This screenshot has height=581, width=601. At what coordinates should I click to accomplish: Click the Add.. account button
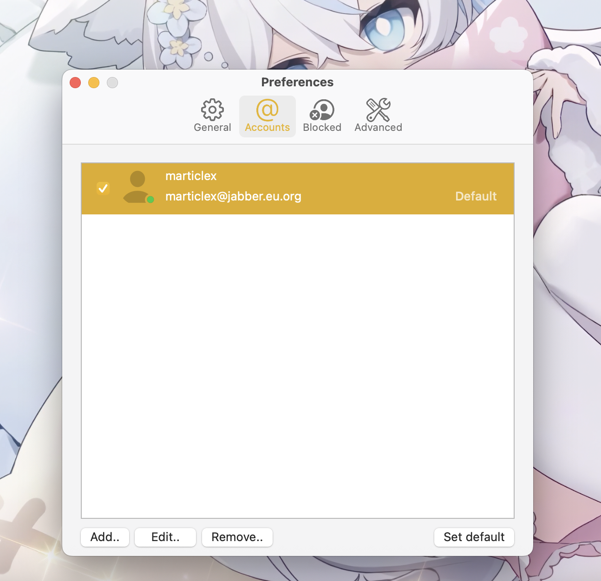pyautogui.click(x=105, y=537)
